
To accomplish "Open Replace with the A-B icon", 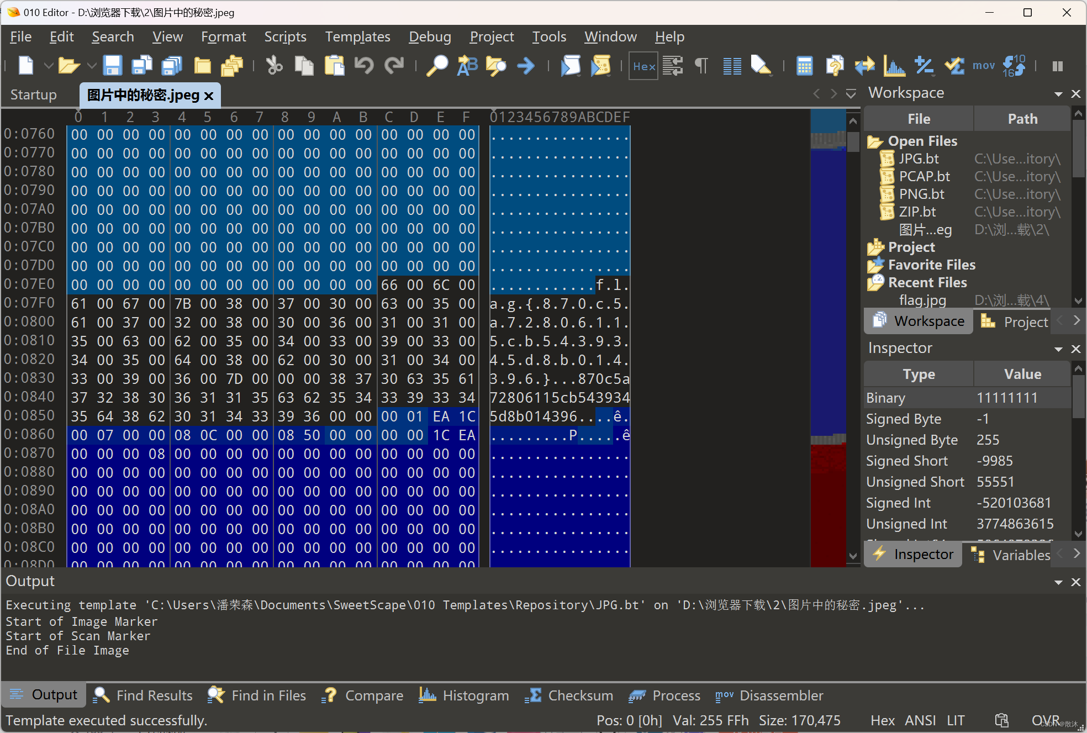I will (467, 66).
